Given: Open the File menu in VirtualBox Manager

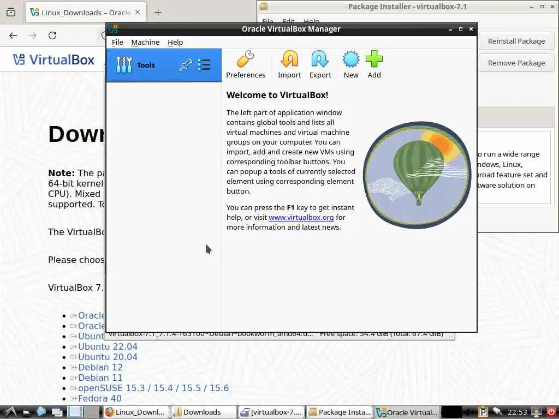Looking at the screenshot, I should click(117, 42).
